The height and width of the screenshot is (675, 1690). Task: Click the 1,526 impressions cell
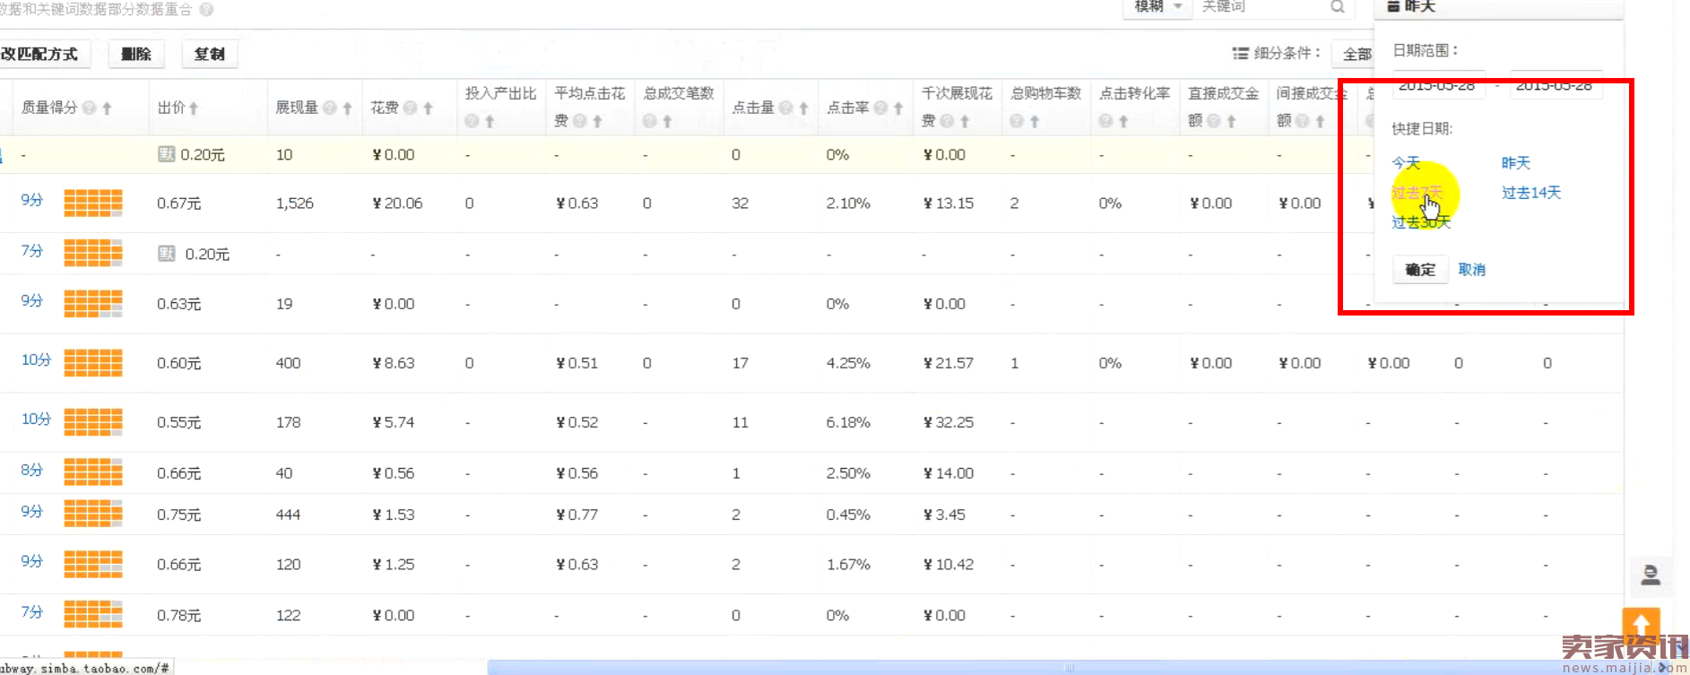295,203
